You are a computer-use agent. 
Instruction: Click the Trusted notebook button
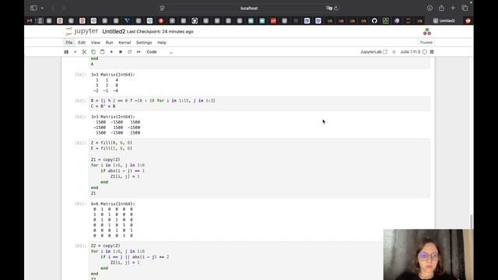(426, 43)
